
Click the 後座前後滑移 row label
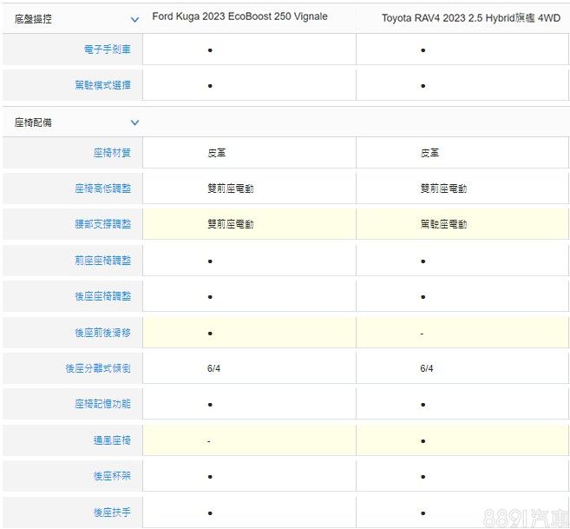[x=102, y=333]
